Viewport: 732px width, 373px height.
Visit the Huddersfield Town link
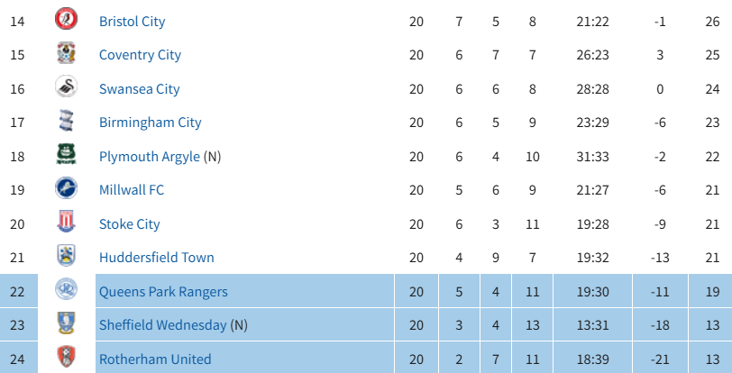[156, 258]
